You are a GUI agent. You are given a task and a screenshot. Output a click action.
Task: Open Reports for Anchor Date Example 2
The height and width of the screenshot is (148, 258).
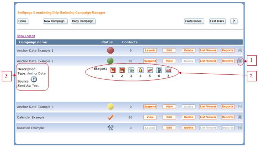coord(228,61)
